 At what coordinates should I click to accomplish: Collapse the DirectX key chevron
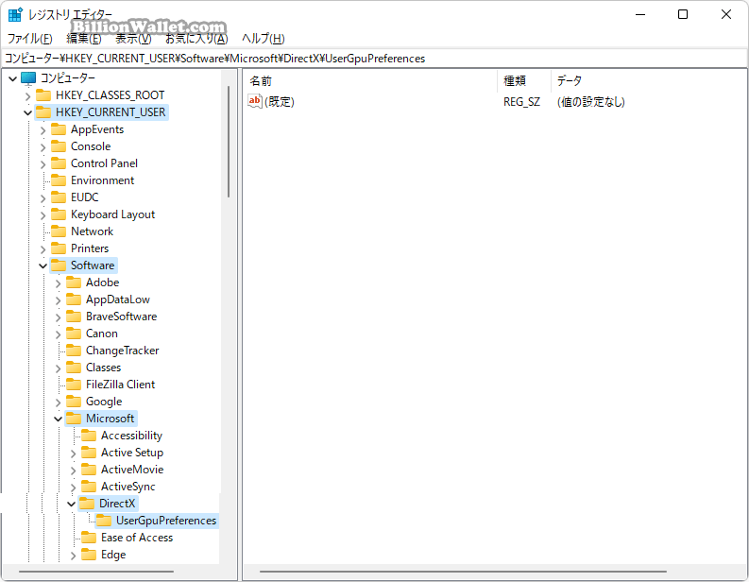tap(71, 505)
